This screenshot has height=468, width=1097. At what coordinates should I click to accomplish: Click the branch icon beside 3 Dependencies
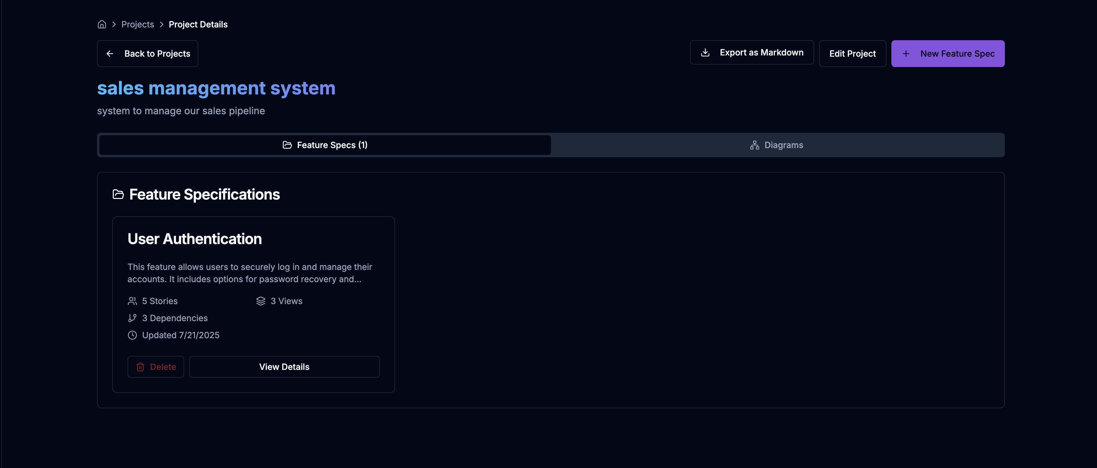pyautogui.click(x=132, y=318)
